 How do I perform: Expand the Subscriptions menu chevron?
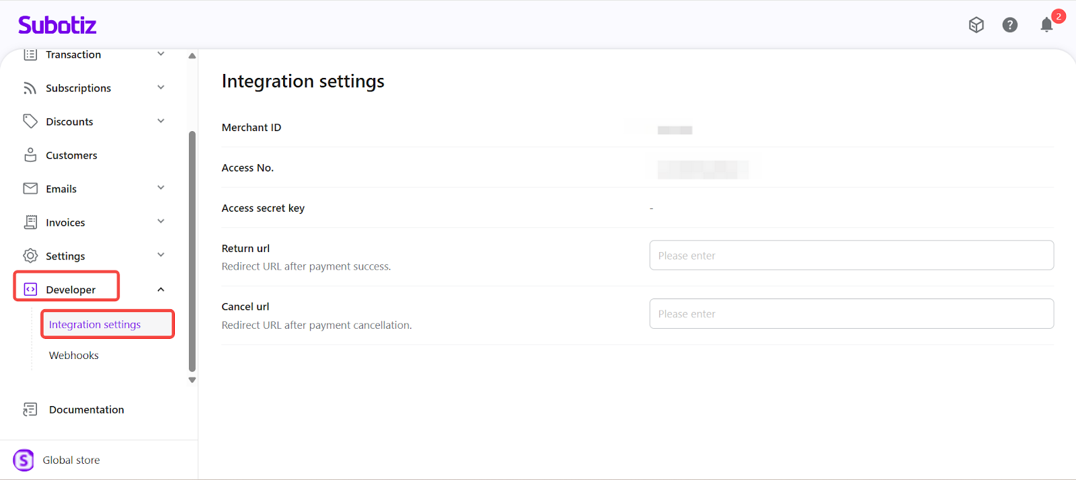[x=161, y=87]
